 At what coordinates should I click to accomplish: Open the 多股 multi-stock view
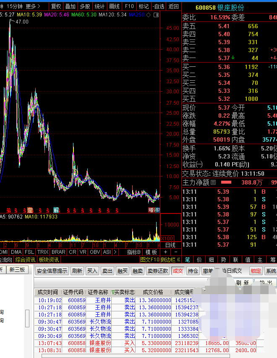85,6
